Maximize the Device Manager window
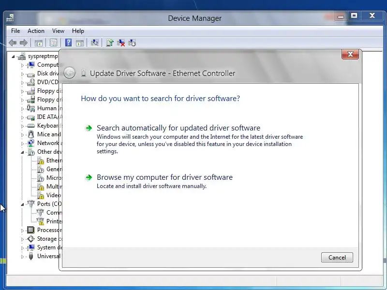 [354, 16]
